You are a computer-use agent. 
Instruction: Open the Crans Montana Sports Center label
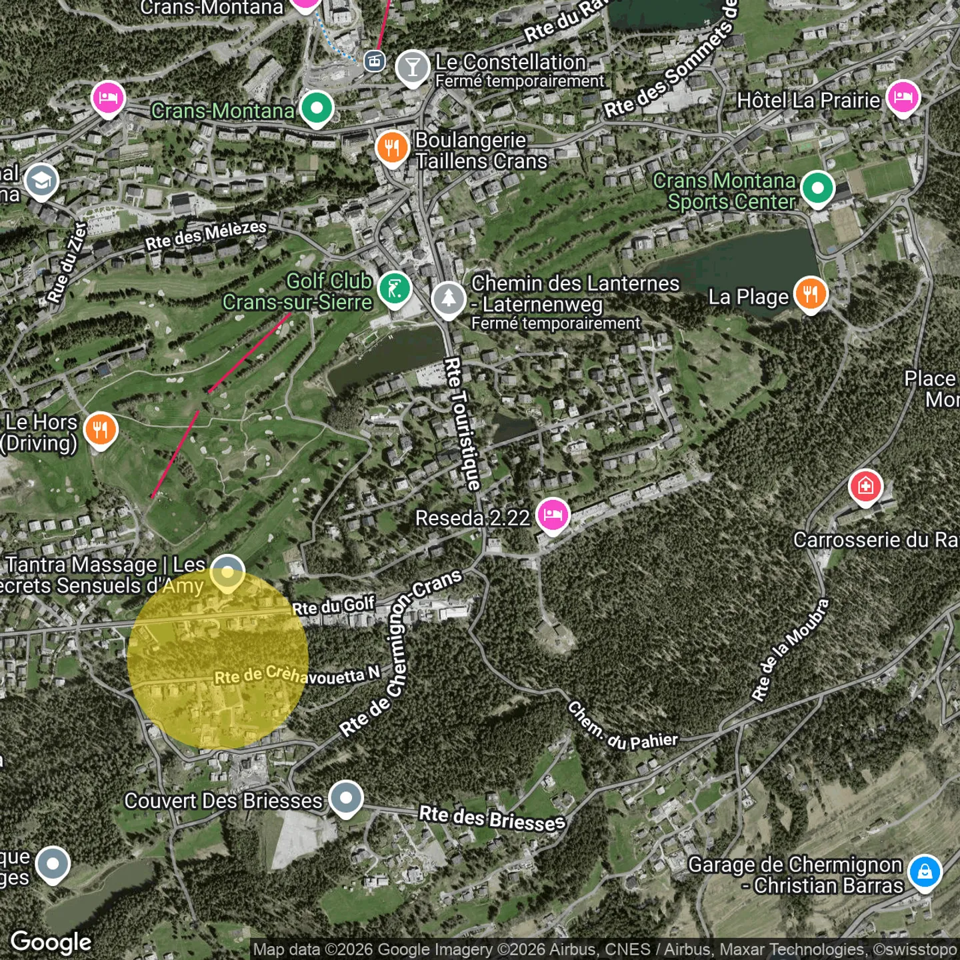[x=725, y=191]
